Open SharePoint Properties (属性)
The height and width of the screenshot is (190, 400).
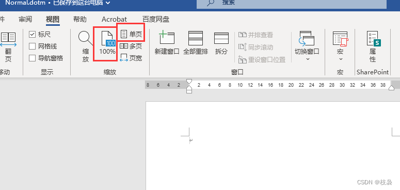click(373, 47)
